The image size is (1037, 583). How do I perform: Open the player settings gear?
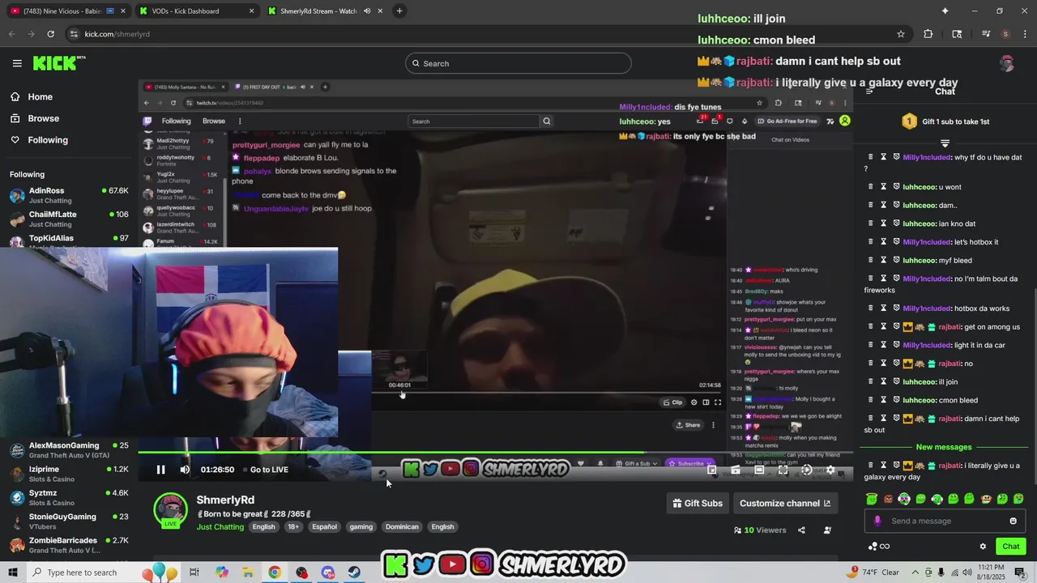pos(830,470)
